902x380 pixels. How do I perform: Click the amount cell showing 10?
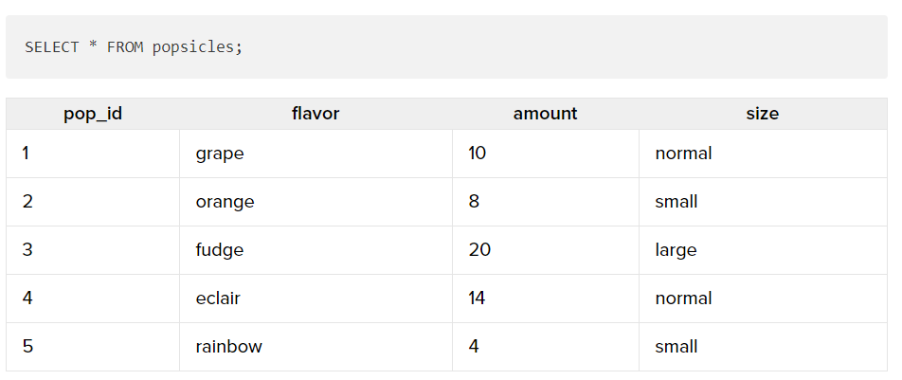pos(546,154)
